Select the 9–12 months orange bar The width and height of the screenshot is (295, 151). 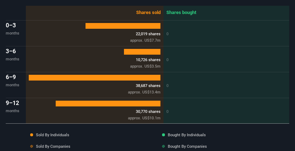pyautogui.click(x=108, y=104)
